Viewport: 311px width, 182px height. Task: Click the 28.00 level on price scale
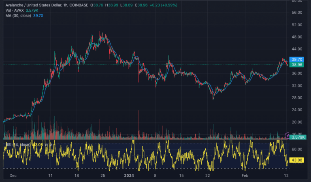click(298, 98)
